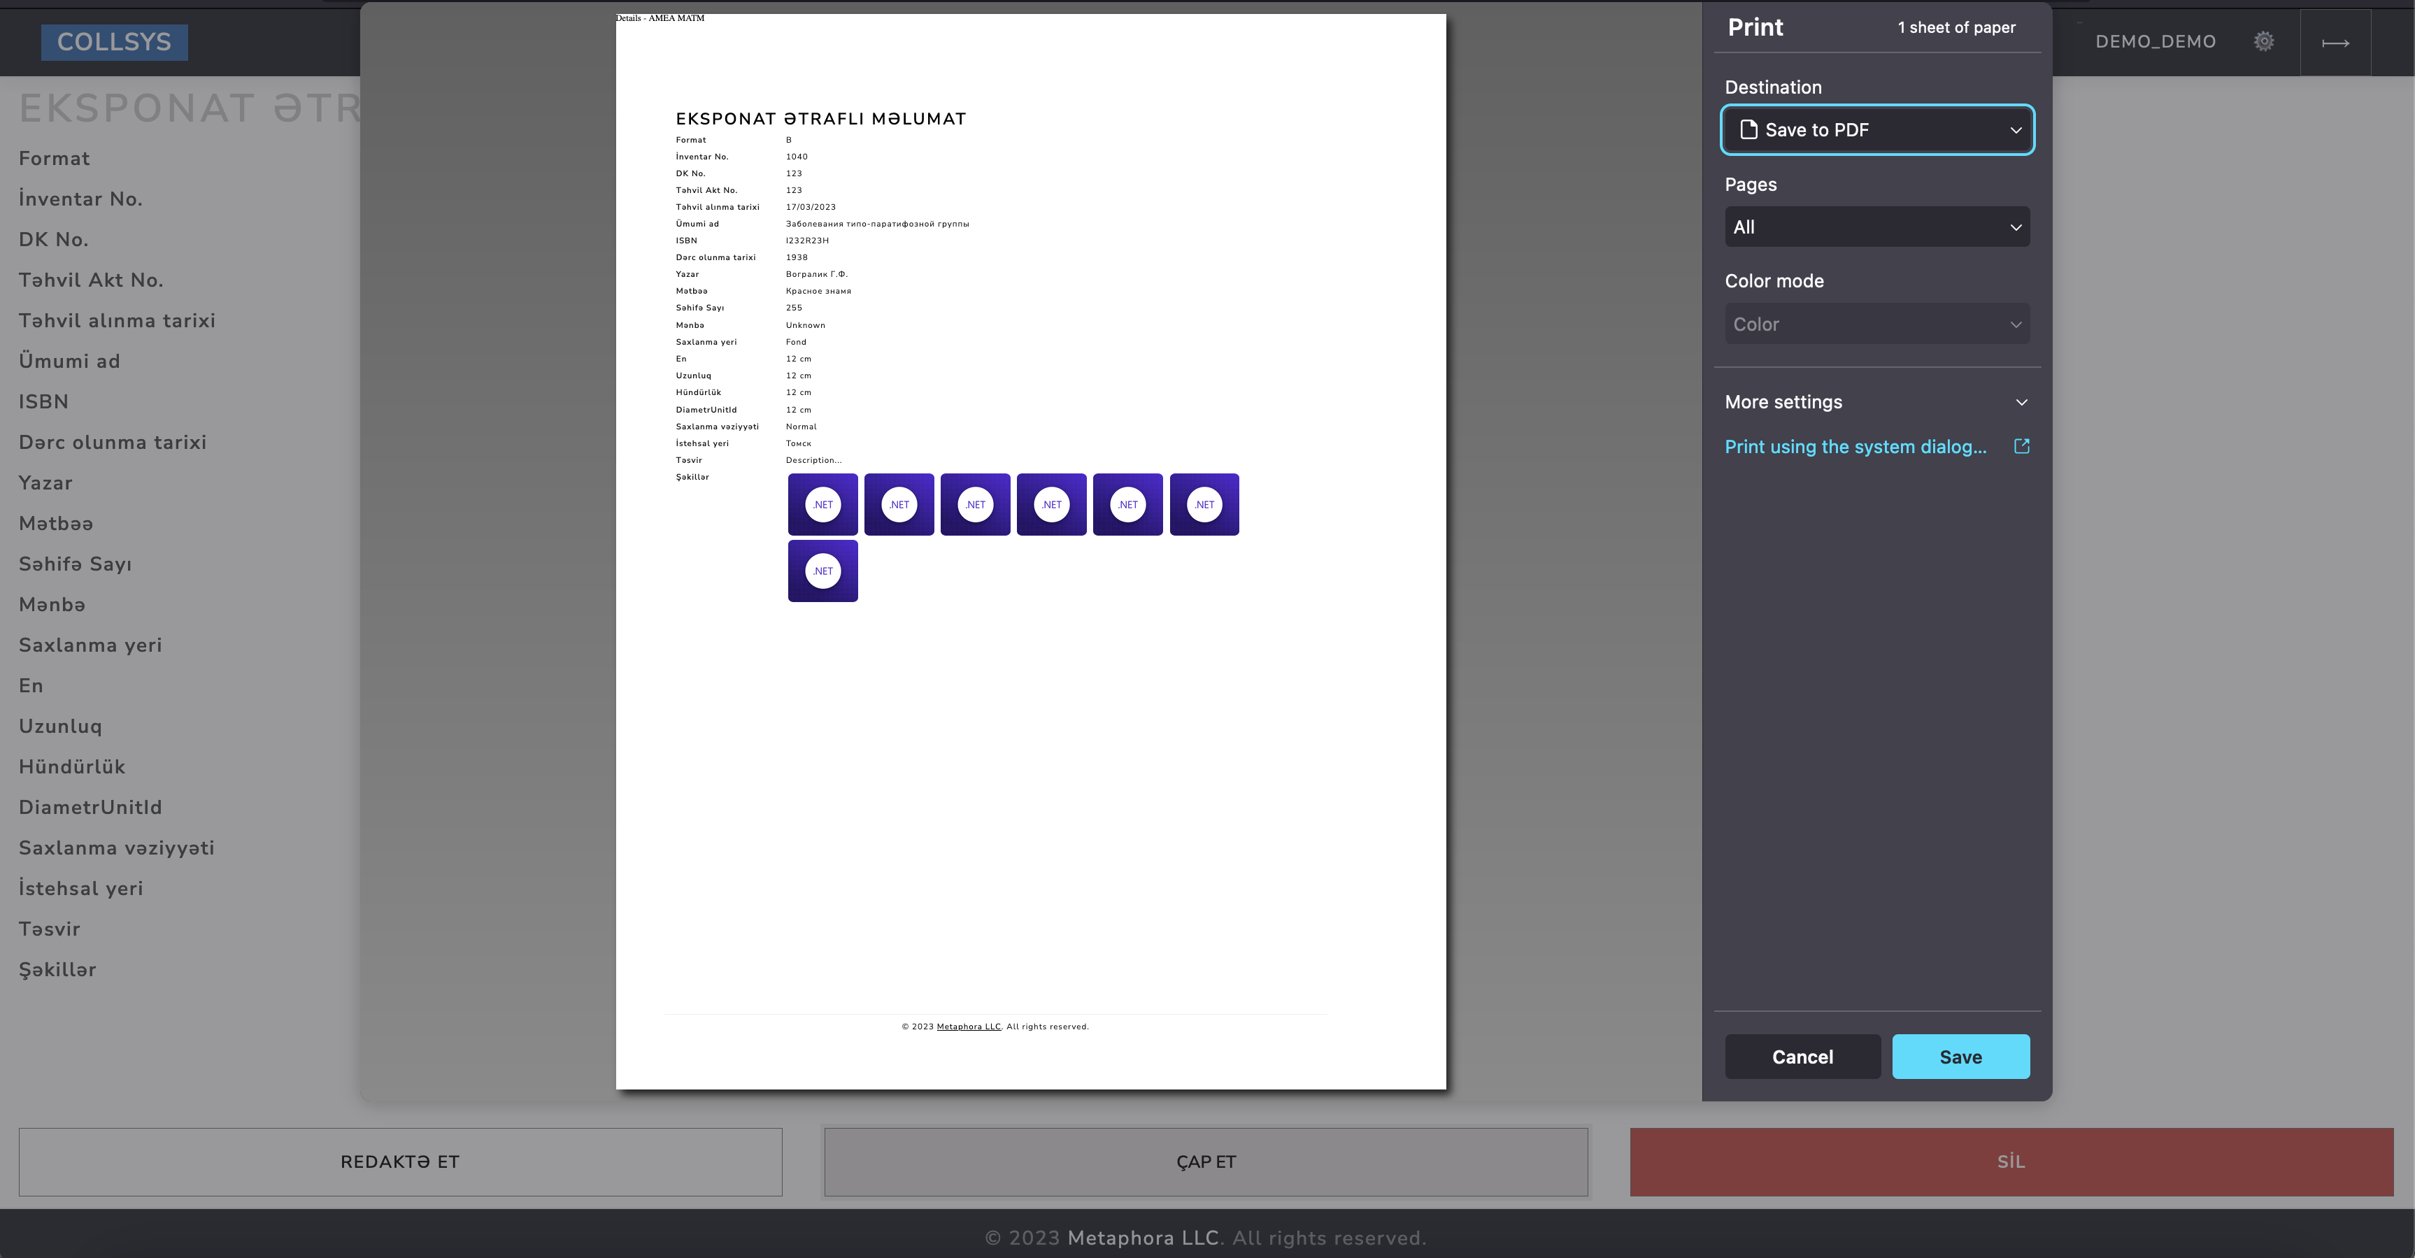Image resolution: width=2415 pixels, height=1258 pixels.
Task: Open the Color mode dropdown
Action: pyautogui.click(x=1877, y=324)
